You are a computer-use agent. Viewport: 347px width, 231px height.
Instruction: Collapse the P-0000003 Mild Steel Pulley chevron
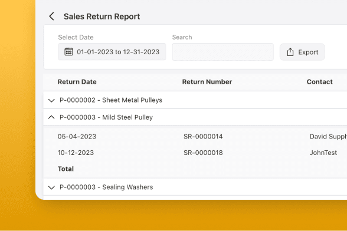(51, 117)
